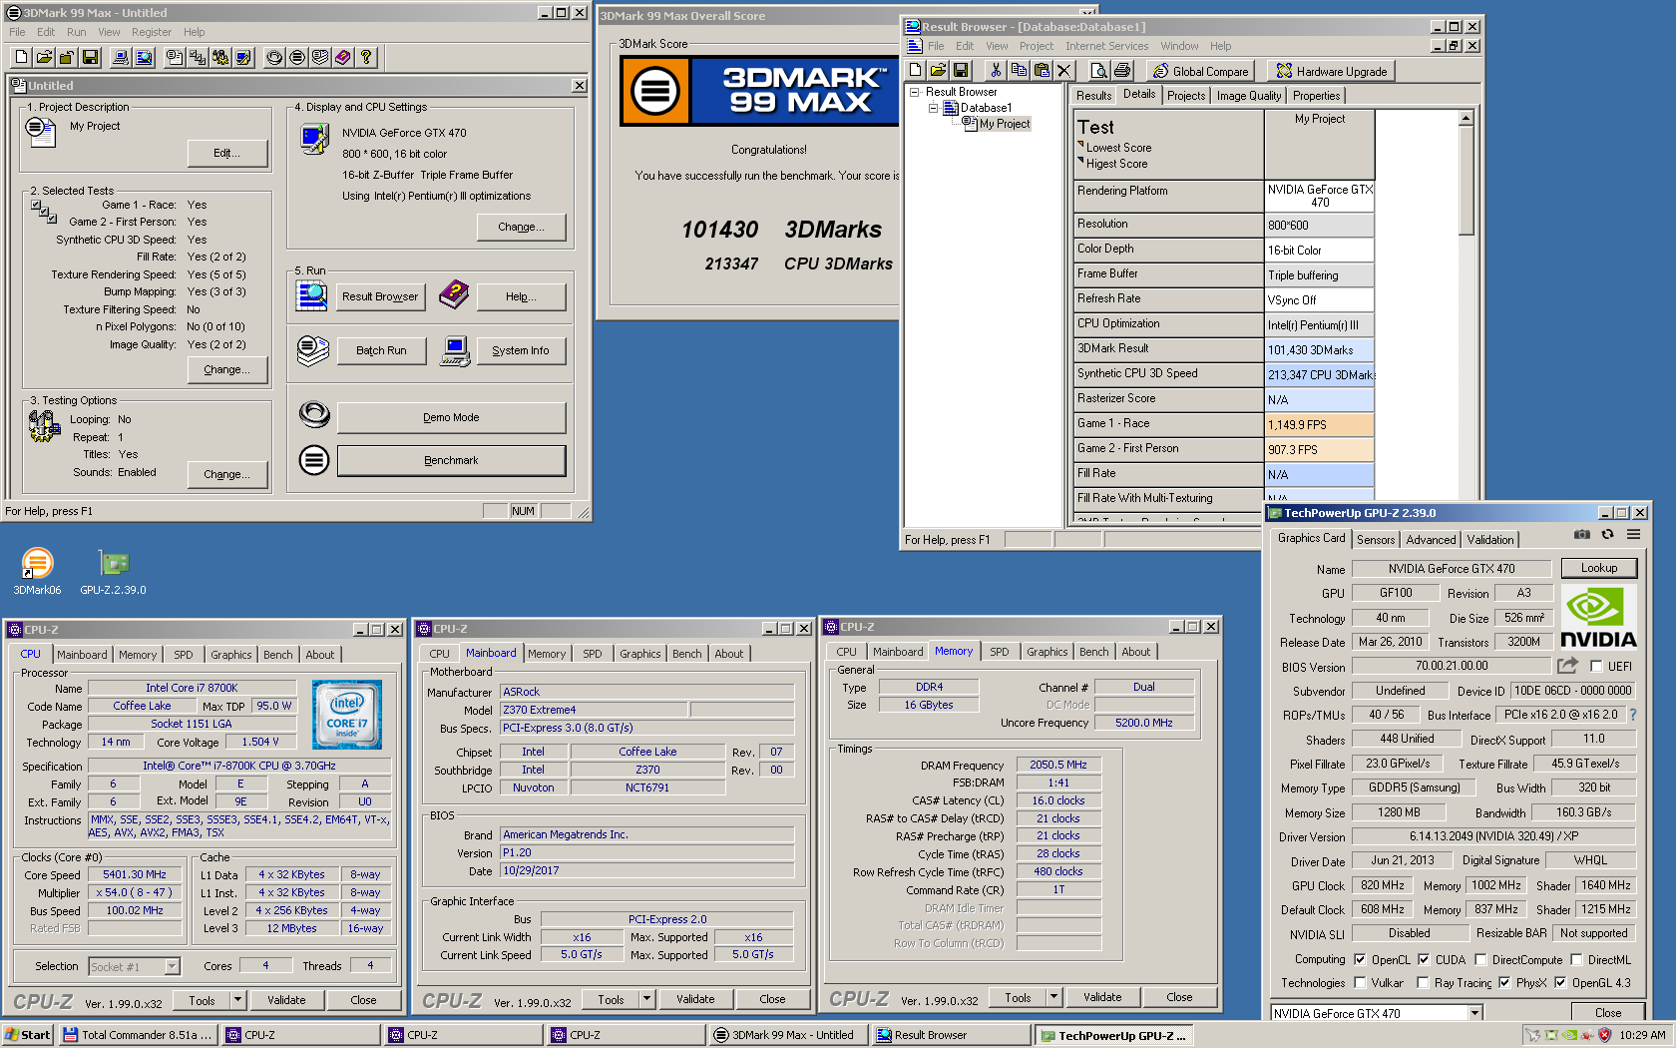Click Printer icon in Result Browser toolbar
1676x1048 pixels.
tap(1122, 71)
